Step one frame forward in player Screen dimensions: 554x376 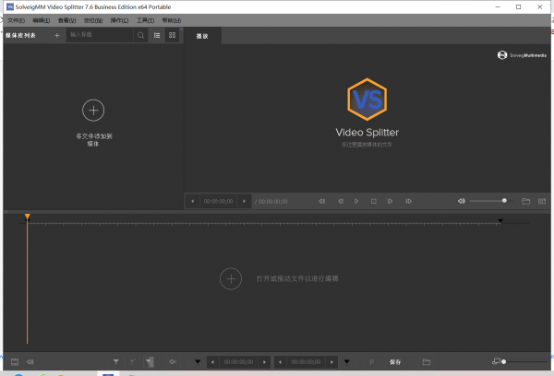[x=390, y=201]
